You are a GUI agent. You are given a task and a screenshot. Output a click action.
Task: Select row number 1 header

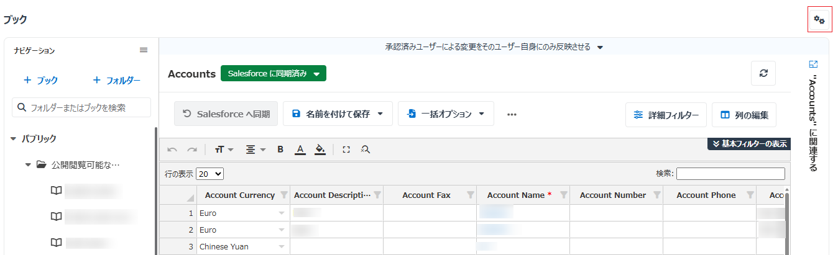(179, 213)
